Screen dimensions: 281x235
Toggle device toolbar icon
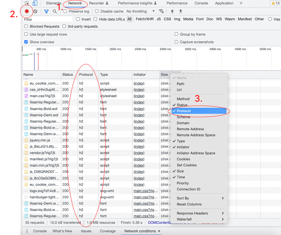click(x=35, y=3)
